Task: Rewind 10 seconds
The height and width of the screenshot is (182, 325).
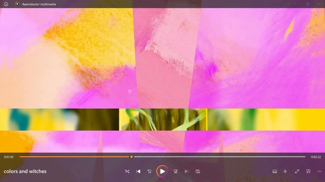Action: click(150, 171)
